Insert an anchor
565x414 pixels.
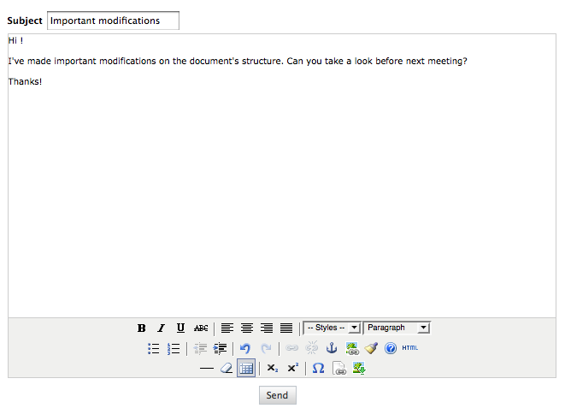pyautogui.click(x=332, y=348)
